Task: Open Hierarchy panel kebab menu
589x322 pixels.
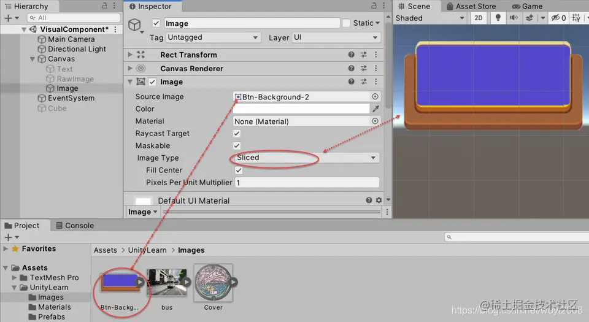Action: click(114, 6)
